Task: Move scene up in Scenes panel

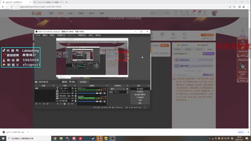Action: click(x=44, y=104)
